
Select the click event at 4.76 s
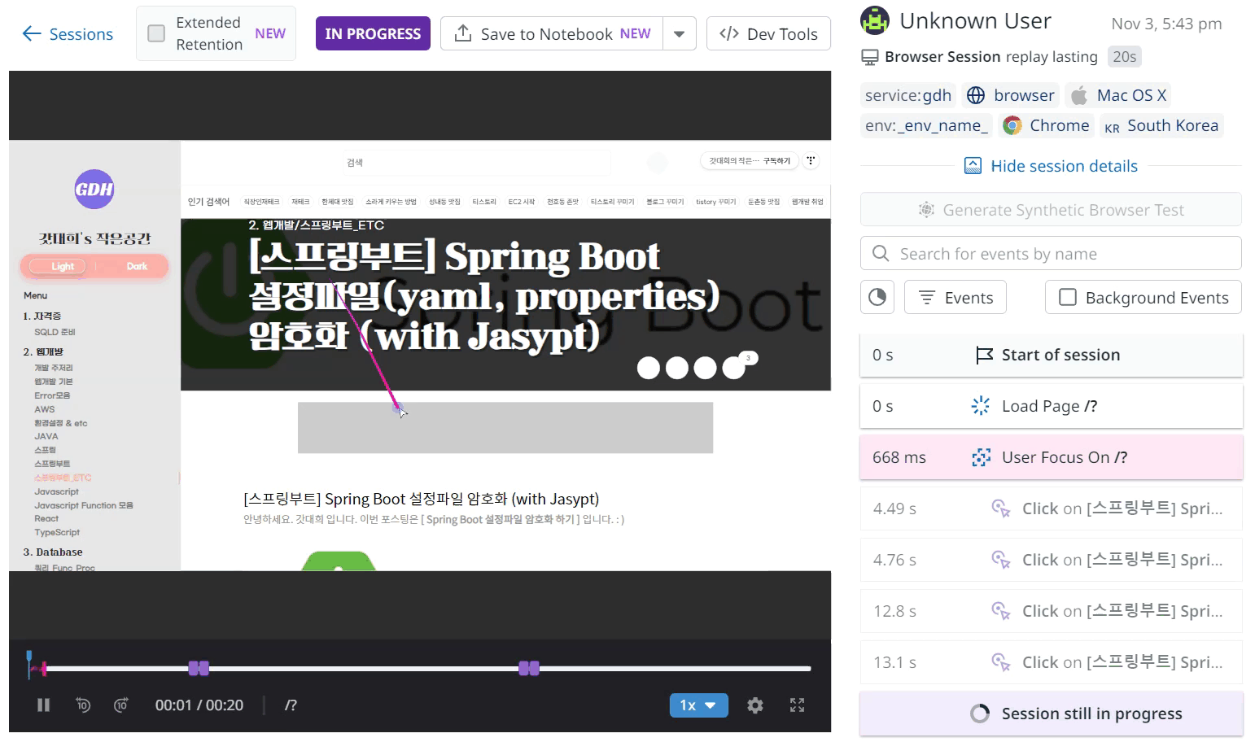[1051, 560]
